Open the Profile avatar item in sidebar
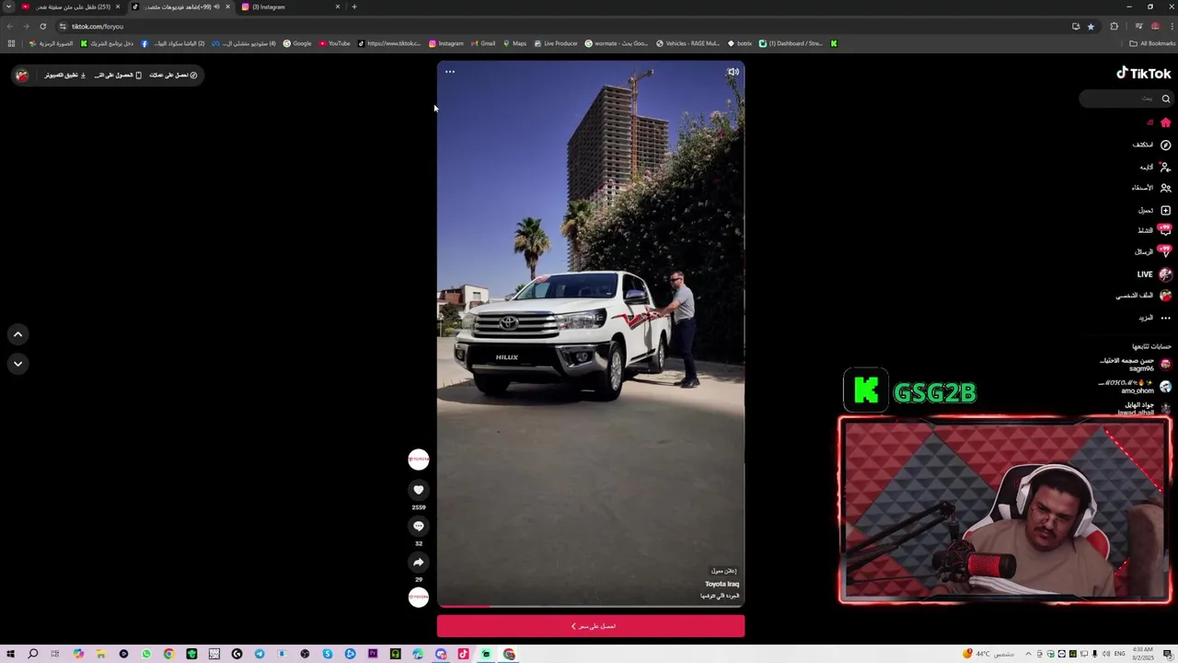 pos(1165,296)
